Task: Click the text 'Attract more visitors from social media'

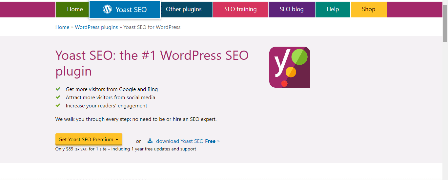Action: click(x=111, y=98)
